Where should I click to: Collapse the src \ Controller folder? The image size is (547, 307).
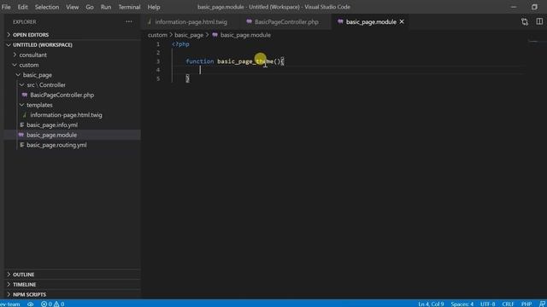(x=72, y=85)
